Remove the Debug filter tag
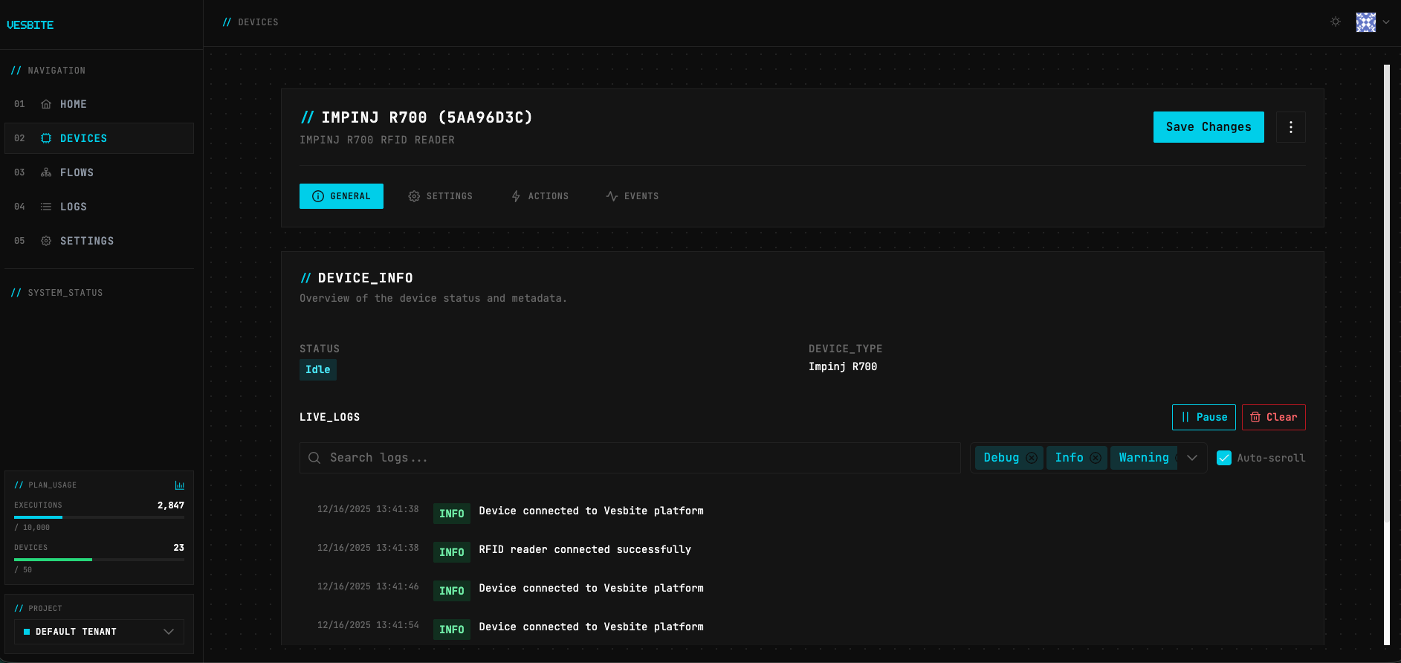This screenshot has height=663, width=1401. [1032, 458]
